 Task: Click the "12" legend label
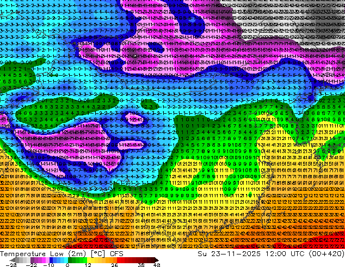(x=88, y=265)
